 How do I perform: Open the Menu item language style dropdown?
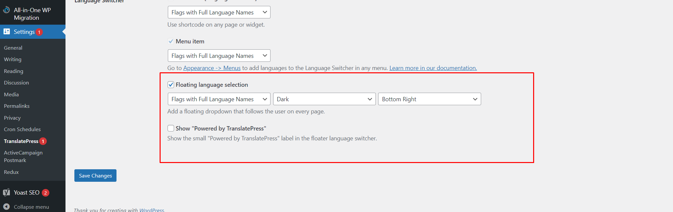click(x=219, y=56)
